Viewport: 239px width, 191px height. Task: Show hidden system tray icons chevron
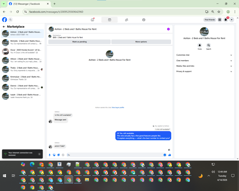(208, 176)
